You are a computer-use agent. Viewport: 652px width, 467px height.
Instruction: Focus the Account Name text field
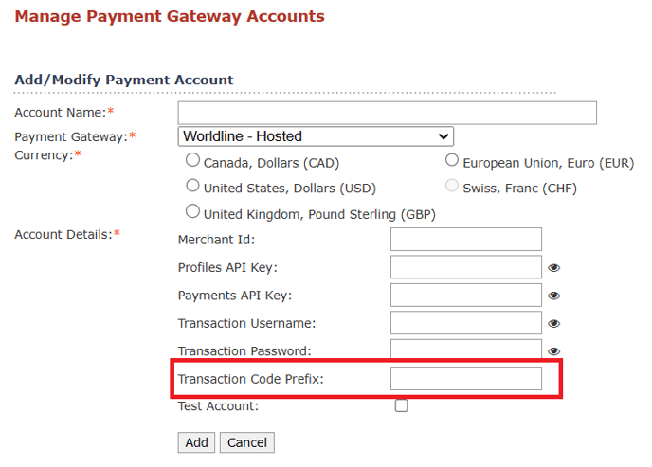(x=387, y=113)
